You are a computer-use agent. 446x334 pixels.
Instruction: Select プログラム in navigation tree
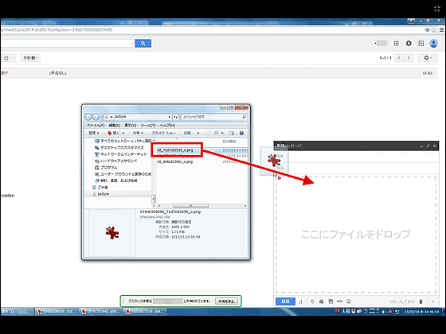pos(106,167)
